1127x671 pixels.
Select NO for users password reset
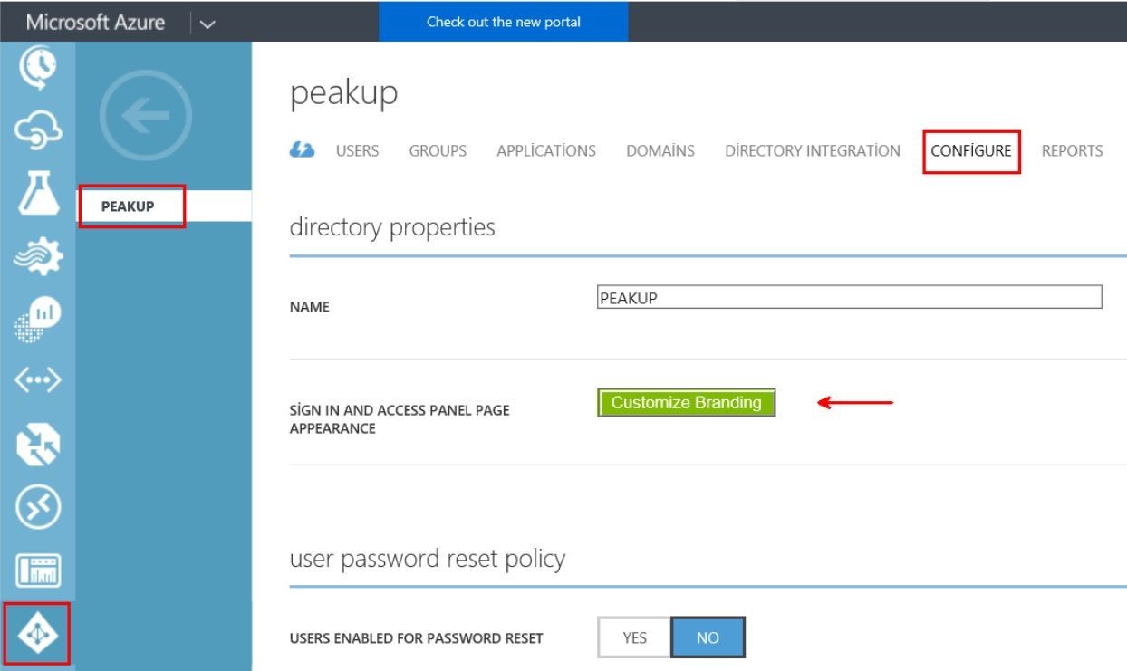(708, 638)
